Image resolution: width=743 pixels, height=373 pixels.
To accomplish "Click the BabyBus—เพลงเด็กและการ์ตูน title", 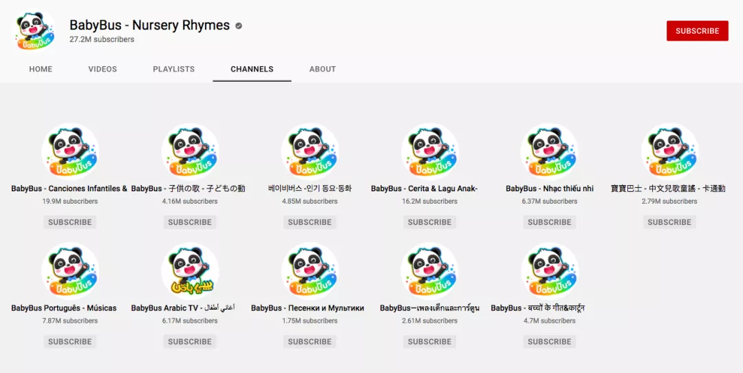I will (x=430, y=308).
